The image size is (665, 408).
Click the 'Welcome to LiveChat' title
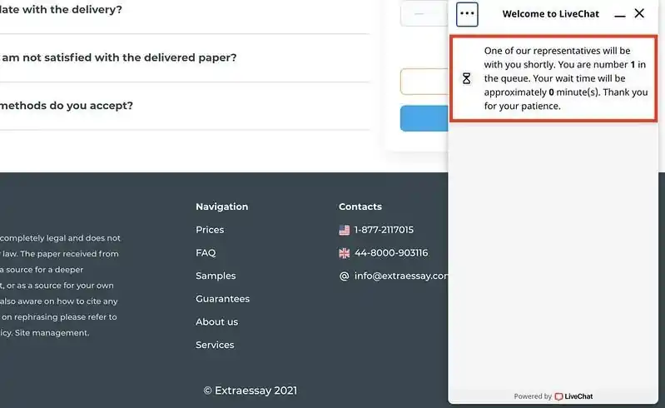pos(550,14)
